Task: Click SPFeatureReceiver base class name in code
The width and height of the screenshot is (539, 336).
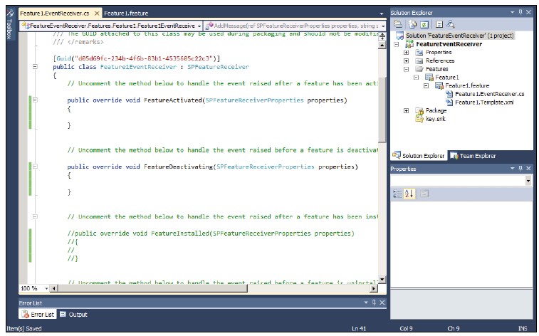Action: click(218, 67)
